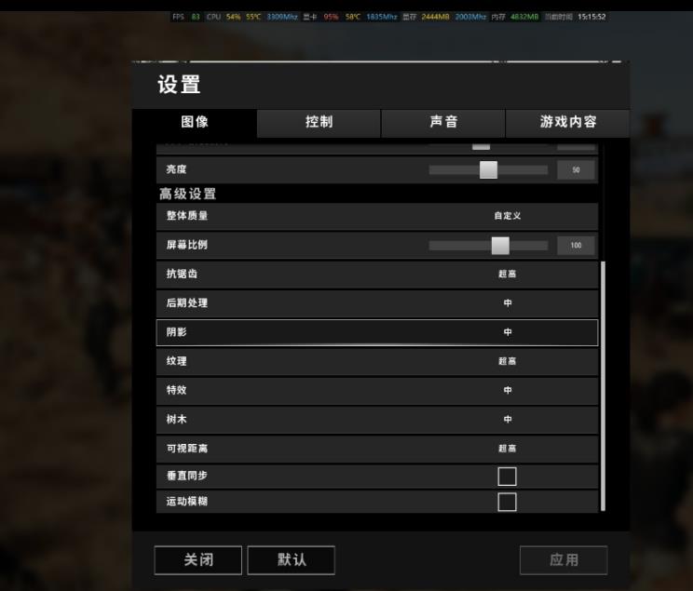Switch to the 控制 tab

pos(319,122)
